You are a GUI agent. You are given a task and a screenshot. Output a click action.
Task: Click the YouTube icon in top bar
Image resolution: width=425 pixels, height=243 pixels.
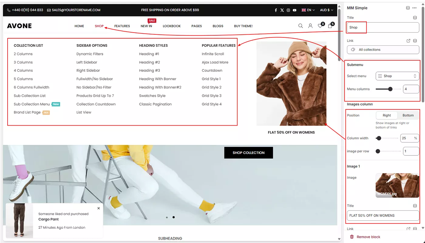294,10
